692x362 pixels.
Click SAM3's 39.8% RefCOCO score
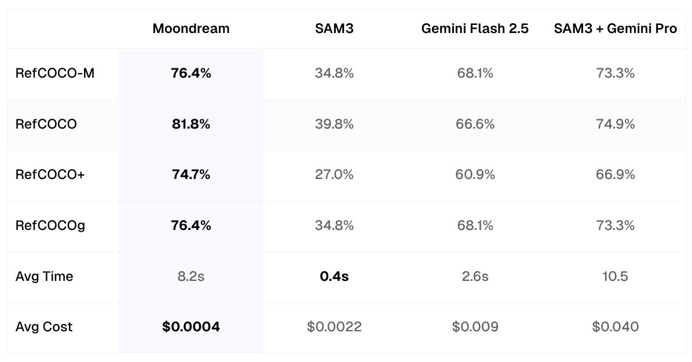click(x=334, y=124)
